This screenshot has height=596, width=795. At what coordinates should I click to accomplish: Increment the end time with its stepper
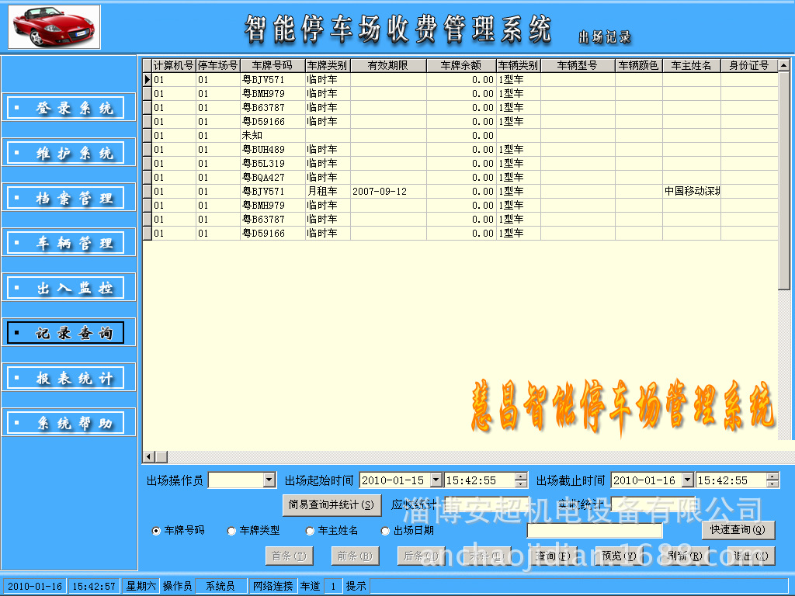point(774,476)
